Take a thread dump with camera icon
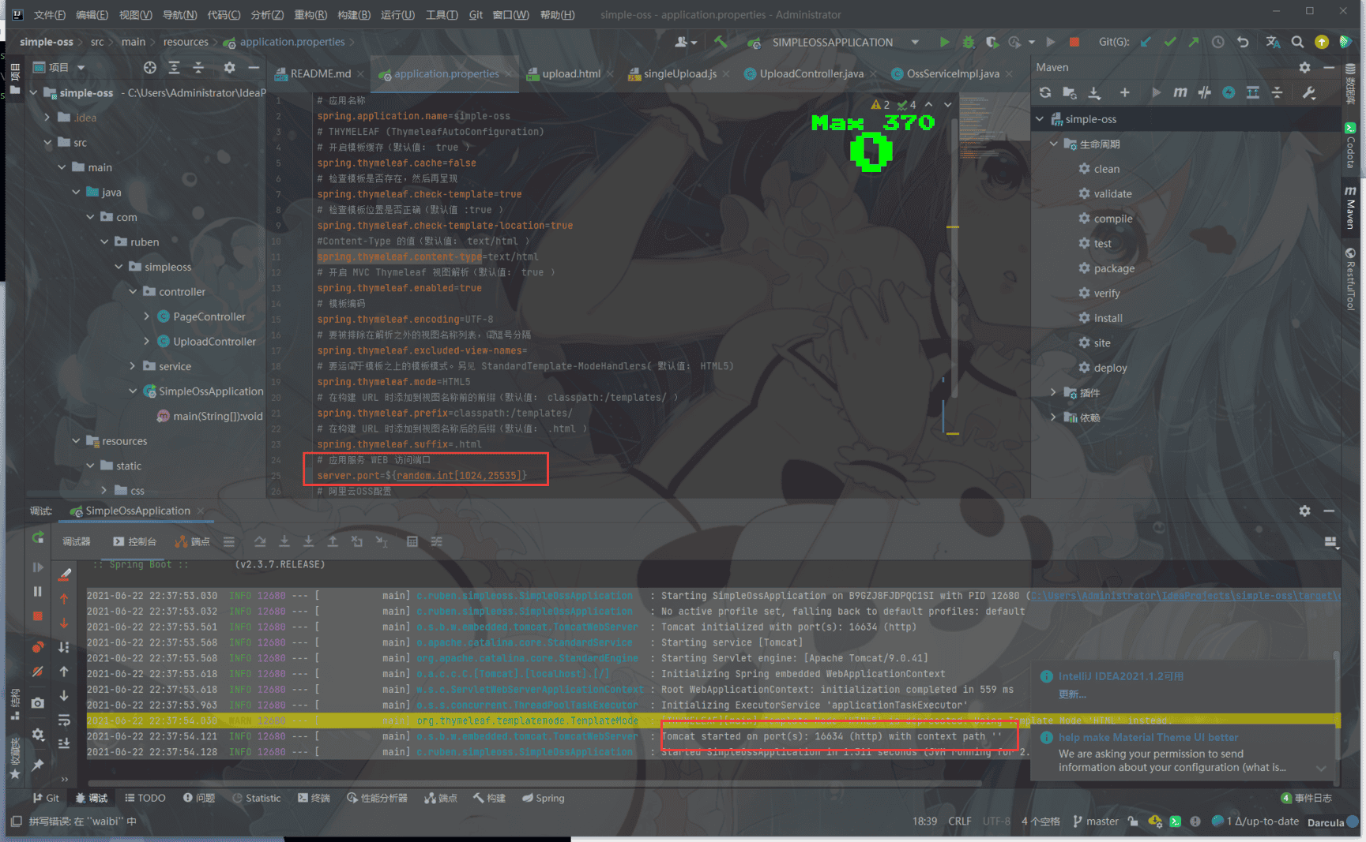Viewport: 1366px width, 842px height. (38, 702)
